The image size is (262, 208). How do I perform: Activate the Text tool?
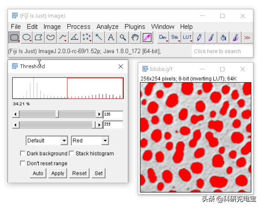(x=111, y=38)
